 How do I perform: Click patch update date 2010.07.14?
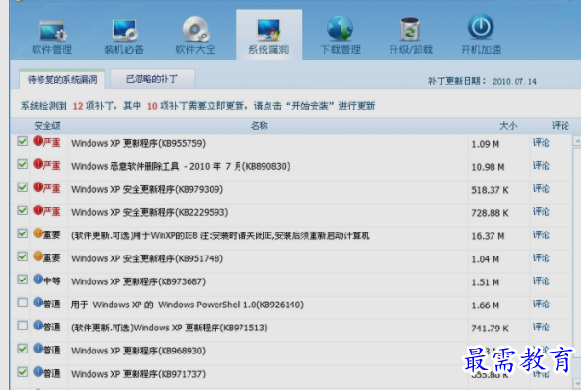(515, 81)
